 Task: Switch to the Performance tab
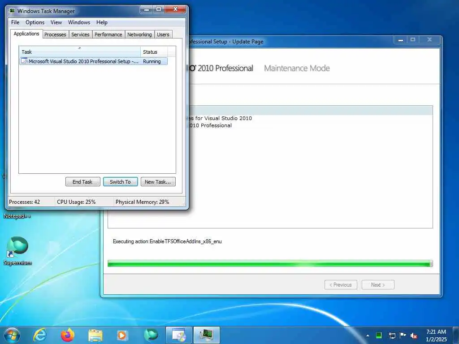[108, 34]
